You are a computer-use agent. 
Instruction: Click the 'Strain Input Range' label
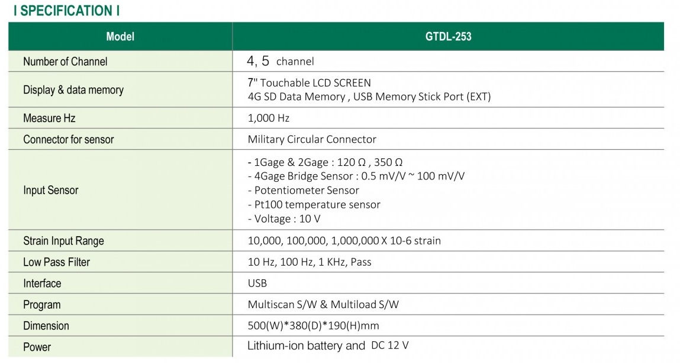[x=64, y=241]
